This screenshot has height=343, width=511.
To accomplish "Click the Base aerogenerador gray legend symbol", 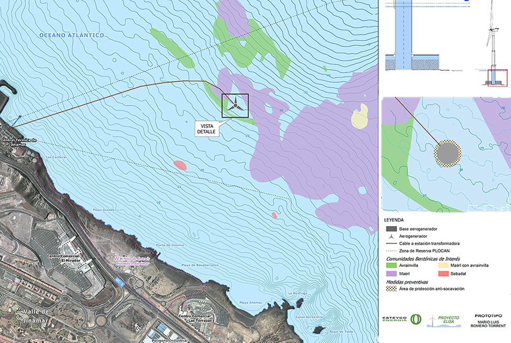I will (x=391, y=228).
